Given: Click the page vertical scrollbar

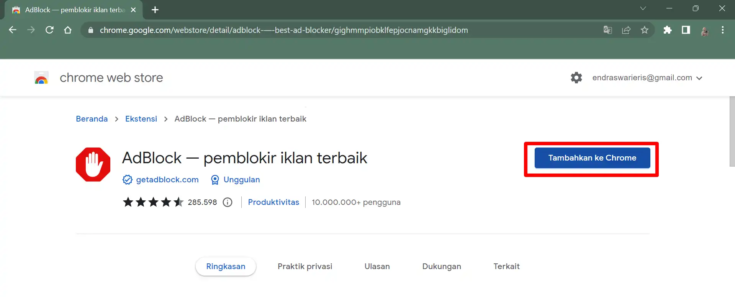Looking at the screenshot, I should click(x=732, y=131).
